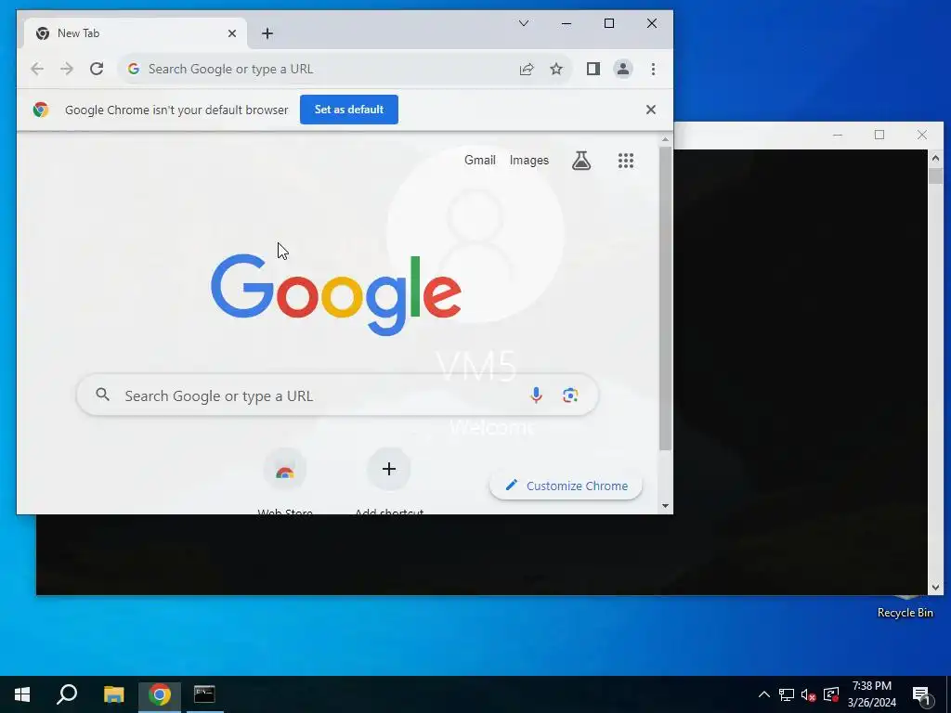Open the muted volume tray icon
Screen dimensions: 951x713
pos(809,694)
